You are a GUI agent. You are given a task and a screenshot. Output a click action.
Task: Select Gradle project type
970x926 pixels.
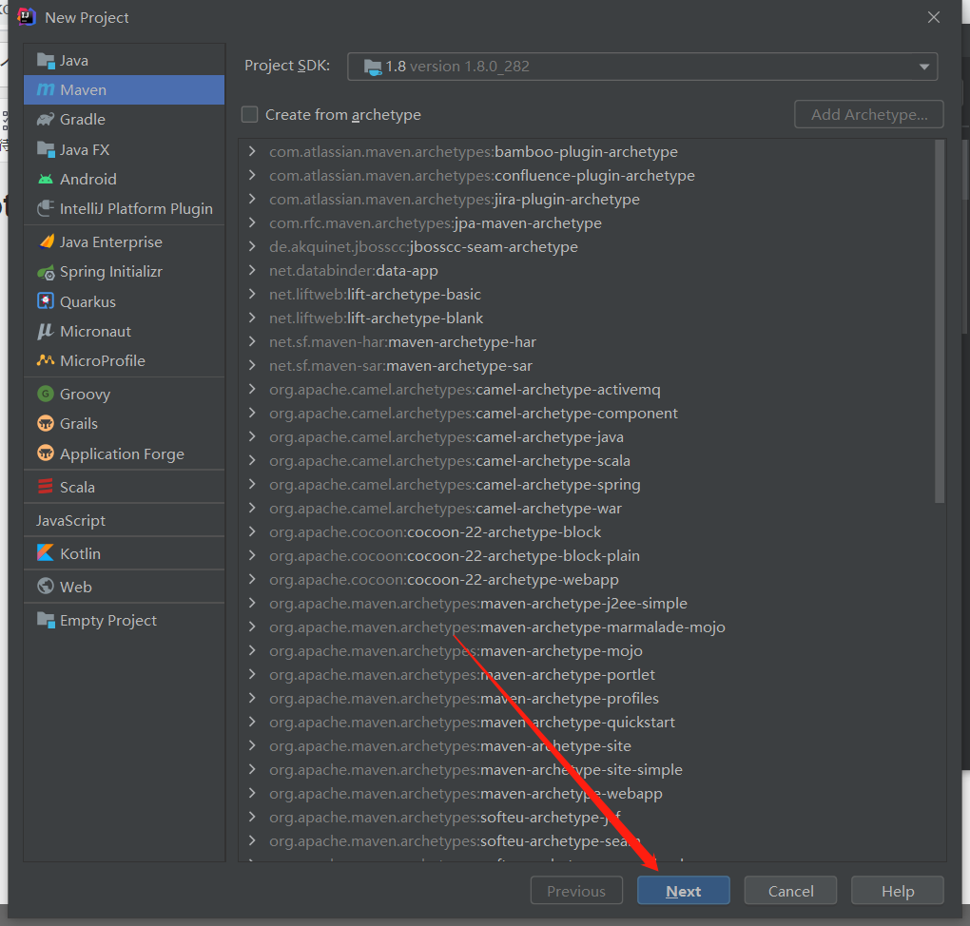click(x=125, y=120)
